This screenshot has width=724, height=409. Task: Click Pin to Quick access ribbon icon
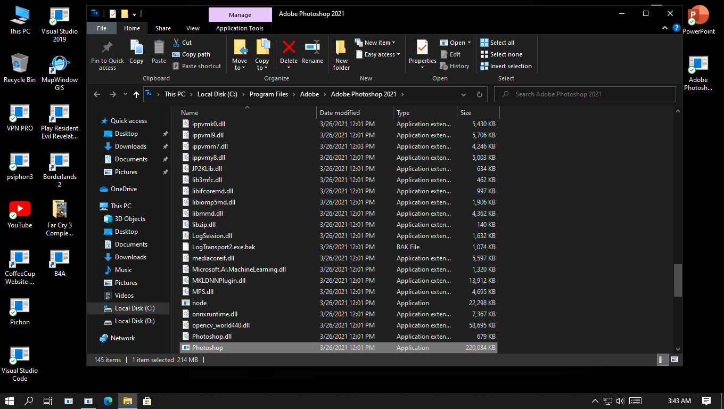107,55
